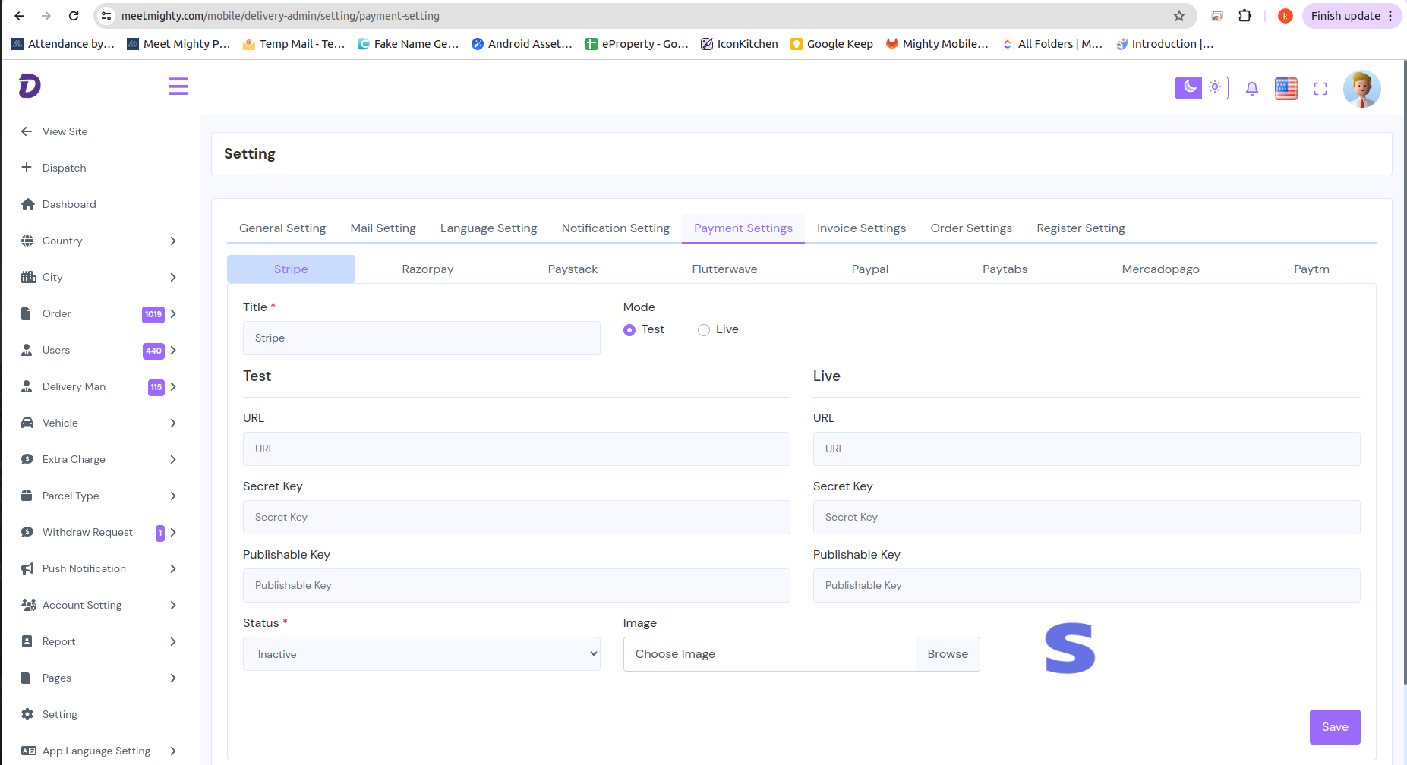
Task: Expand the Parcel Type submenu chevron
Action: pos(173,496)
